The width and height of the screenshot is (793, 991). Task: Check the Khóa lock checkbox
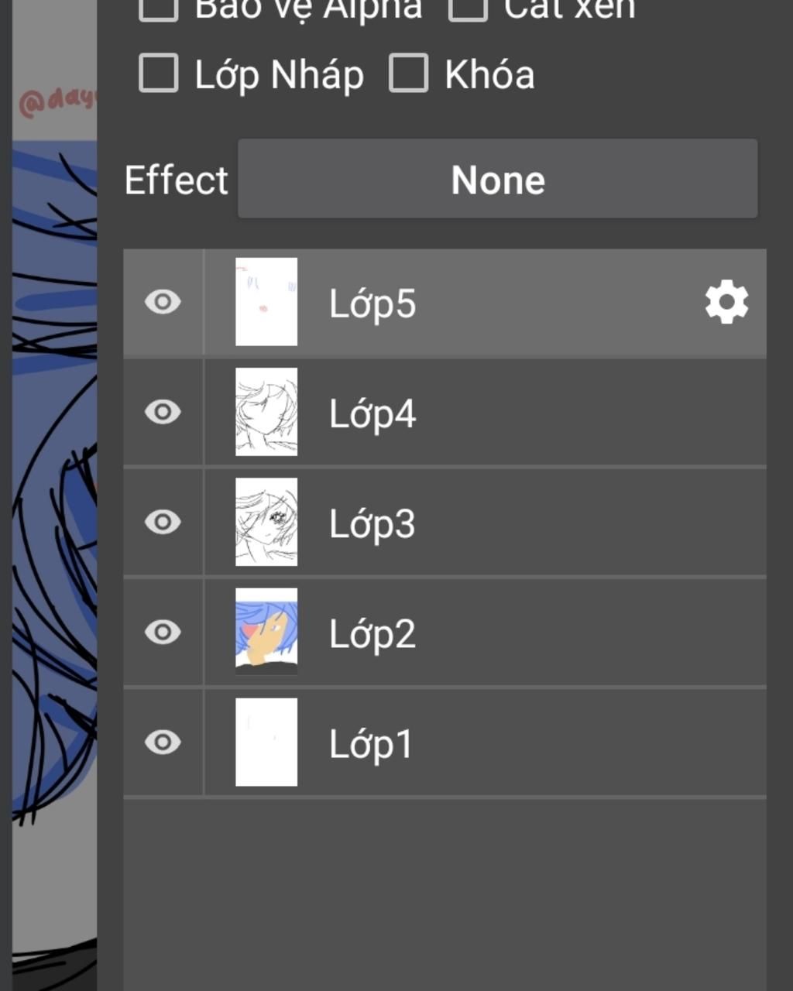pos(408,74)
